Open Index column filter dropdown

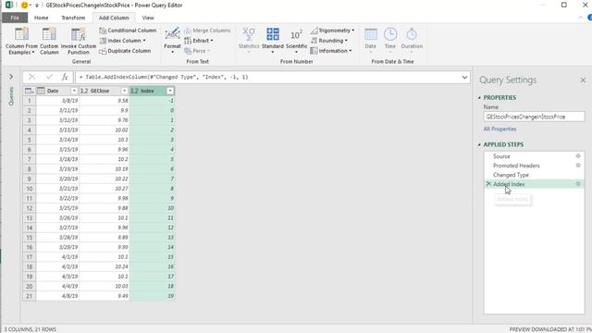pos(170,91)
